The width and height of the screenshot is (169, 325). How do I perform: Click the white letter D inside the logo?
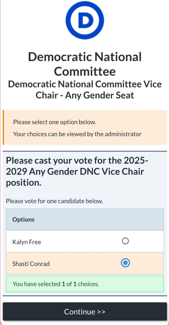point(85,20)
